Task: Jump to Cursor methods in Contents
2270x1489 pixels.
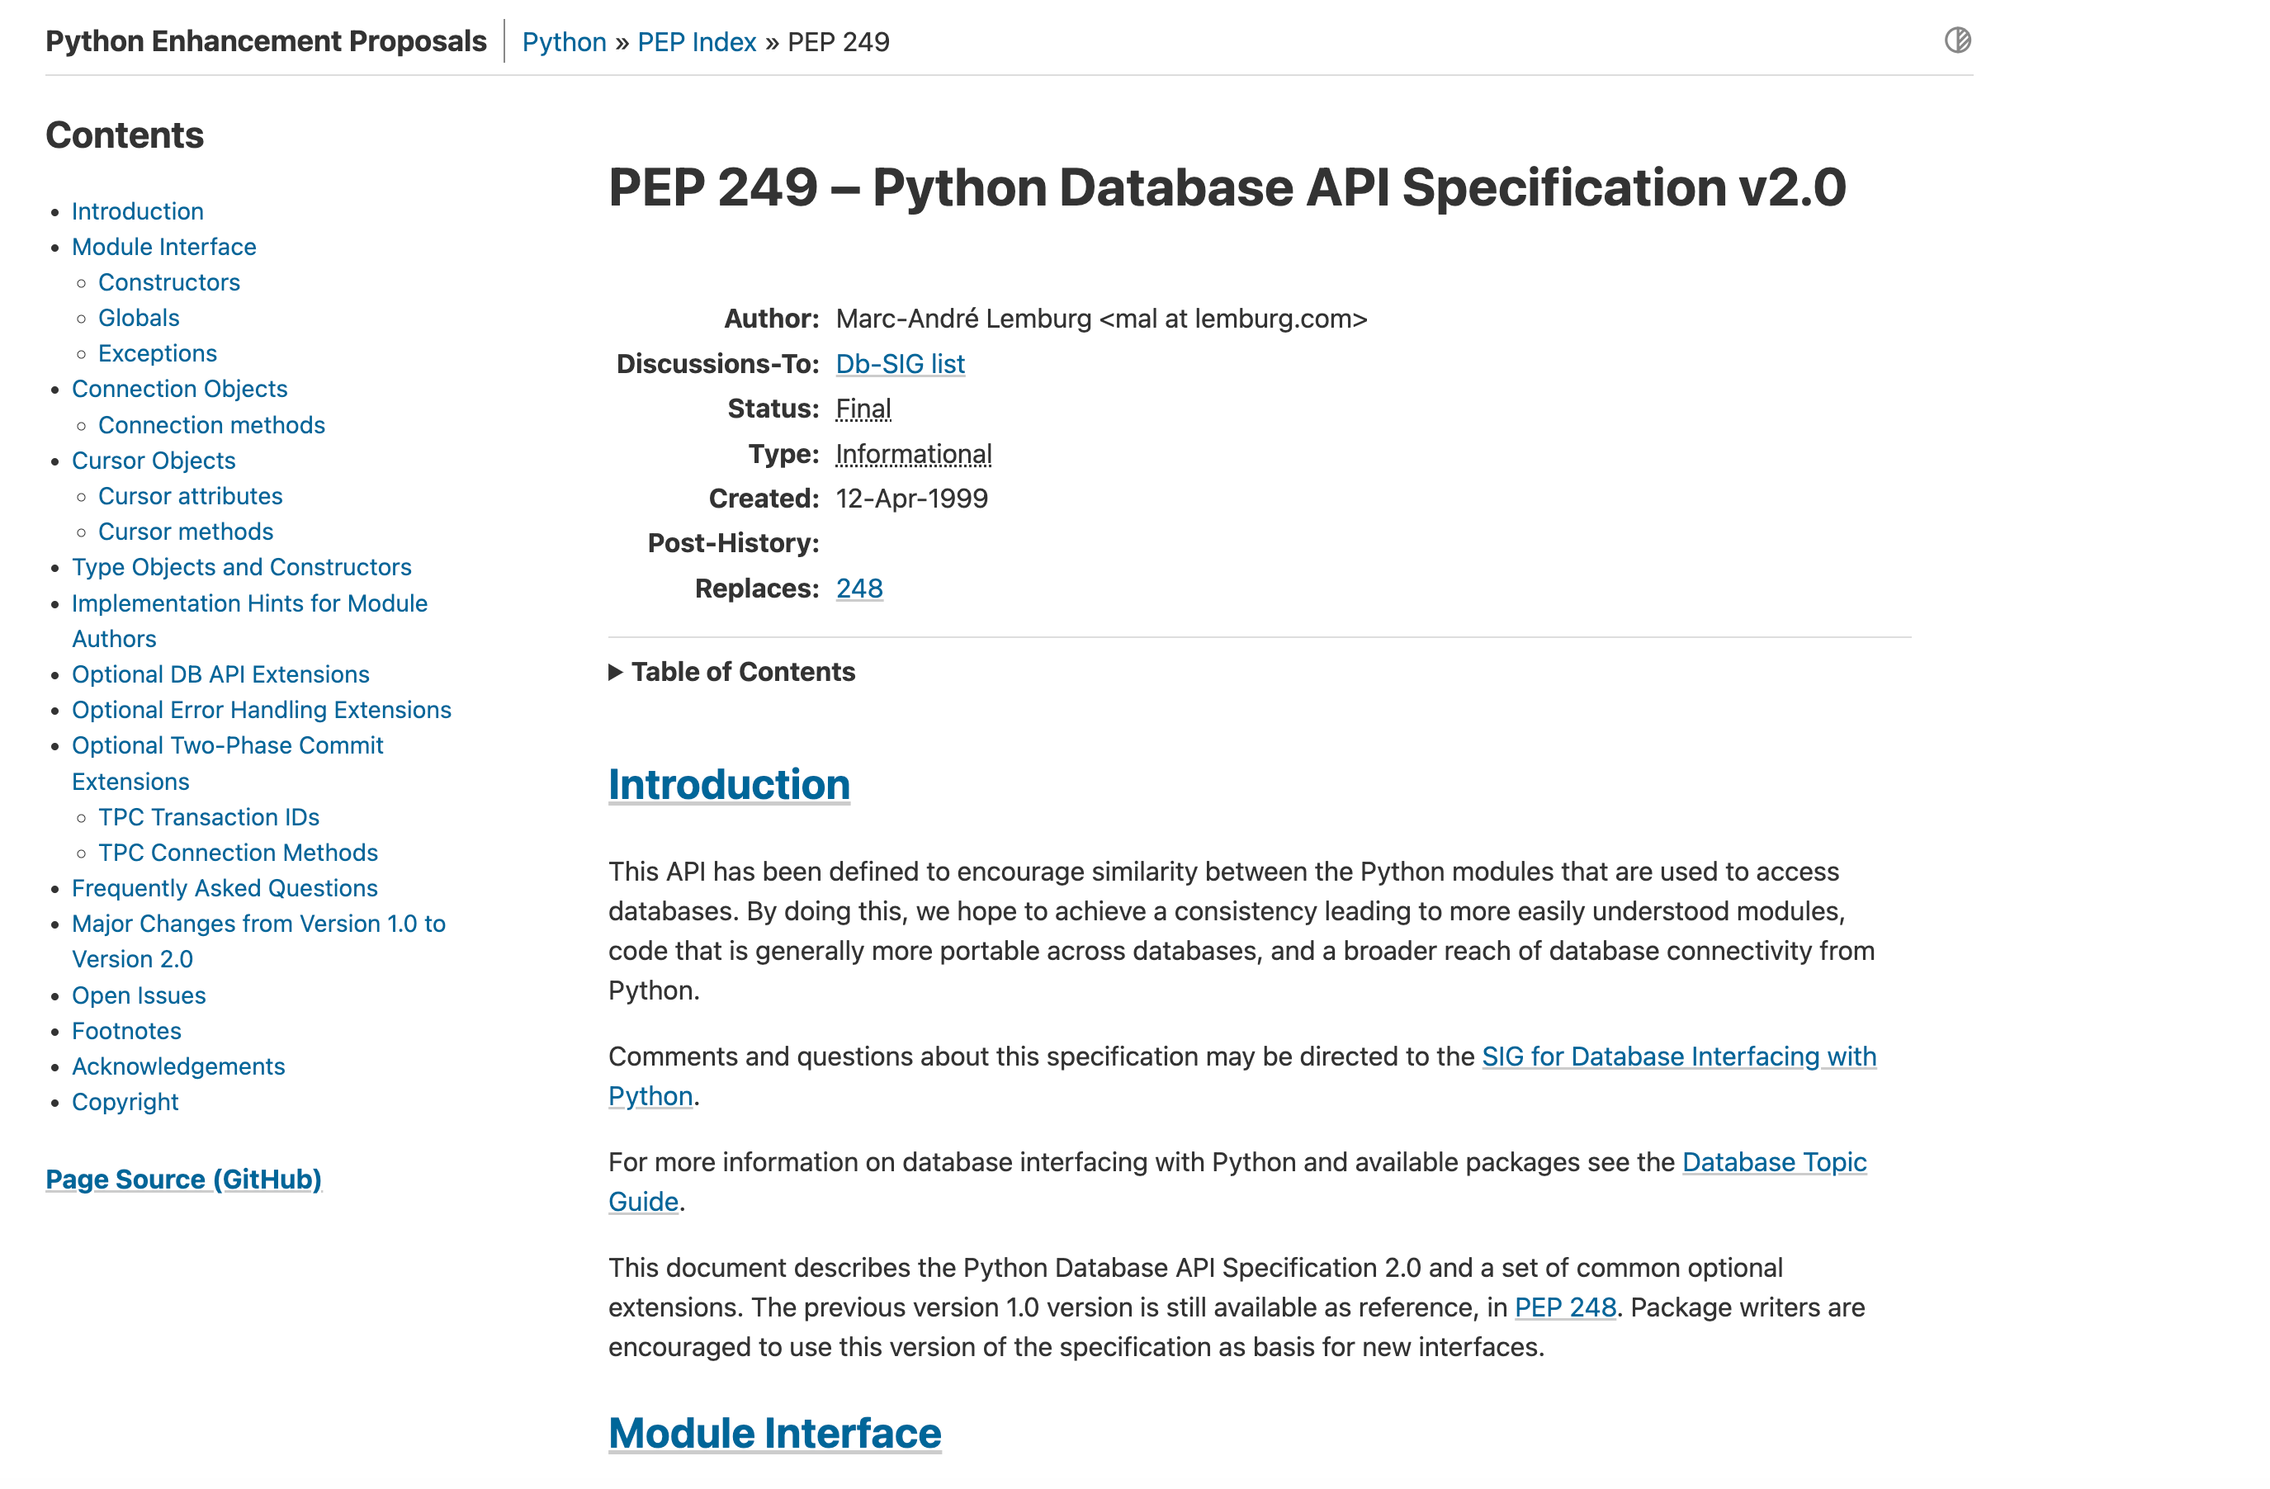Action: coord(186,532)
